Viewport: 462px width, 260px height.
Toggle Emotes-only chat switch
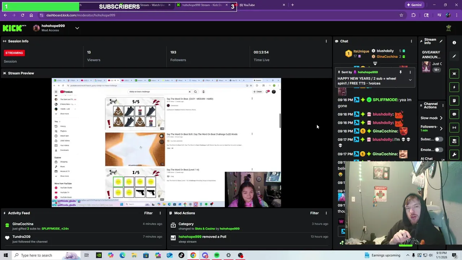(439, 149)
